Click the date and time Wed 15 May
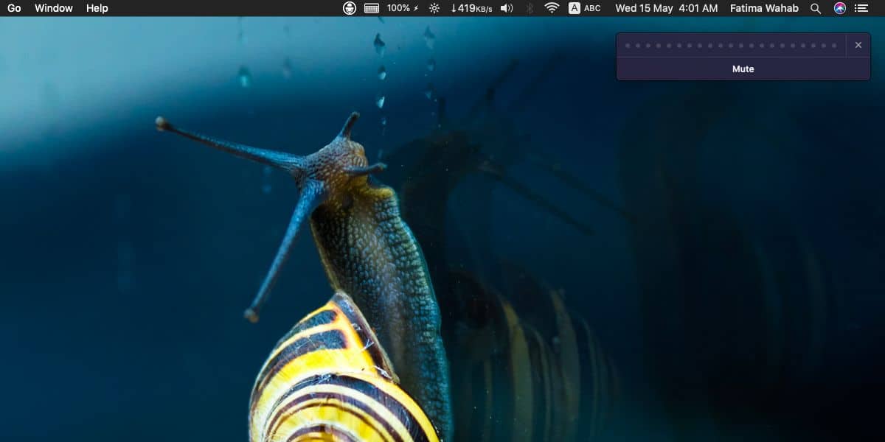The width and height of the screenshot is (885, 442). click(x=667, y=8)
